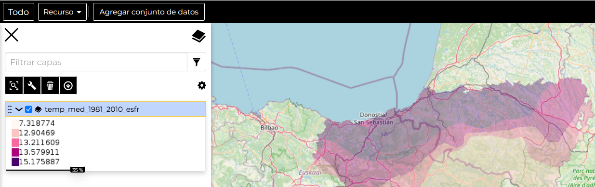The image size is (595, 187).
Task: Click the 13.211609 legend color swatch
Action: [x=15, y=143]
